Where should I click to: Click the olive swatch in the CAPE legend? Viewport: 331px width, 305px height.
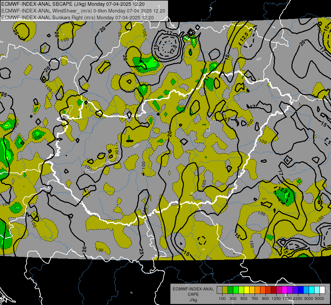(225, 290)
